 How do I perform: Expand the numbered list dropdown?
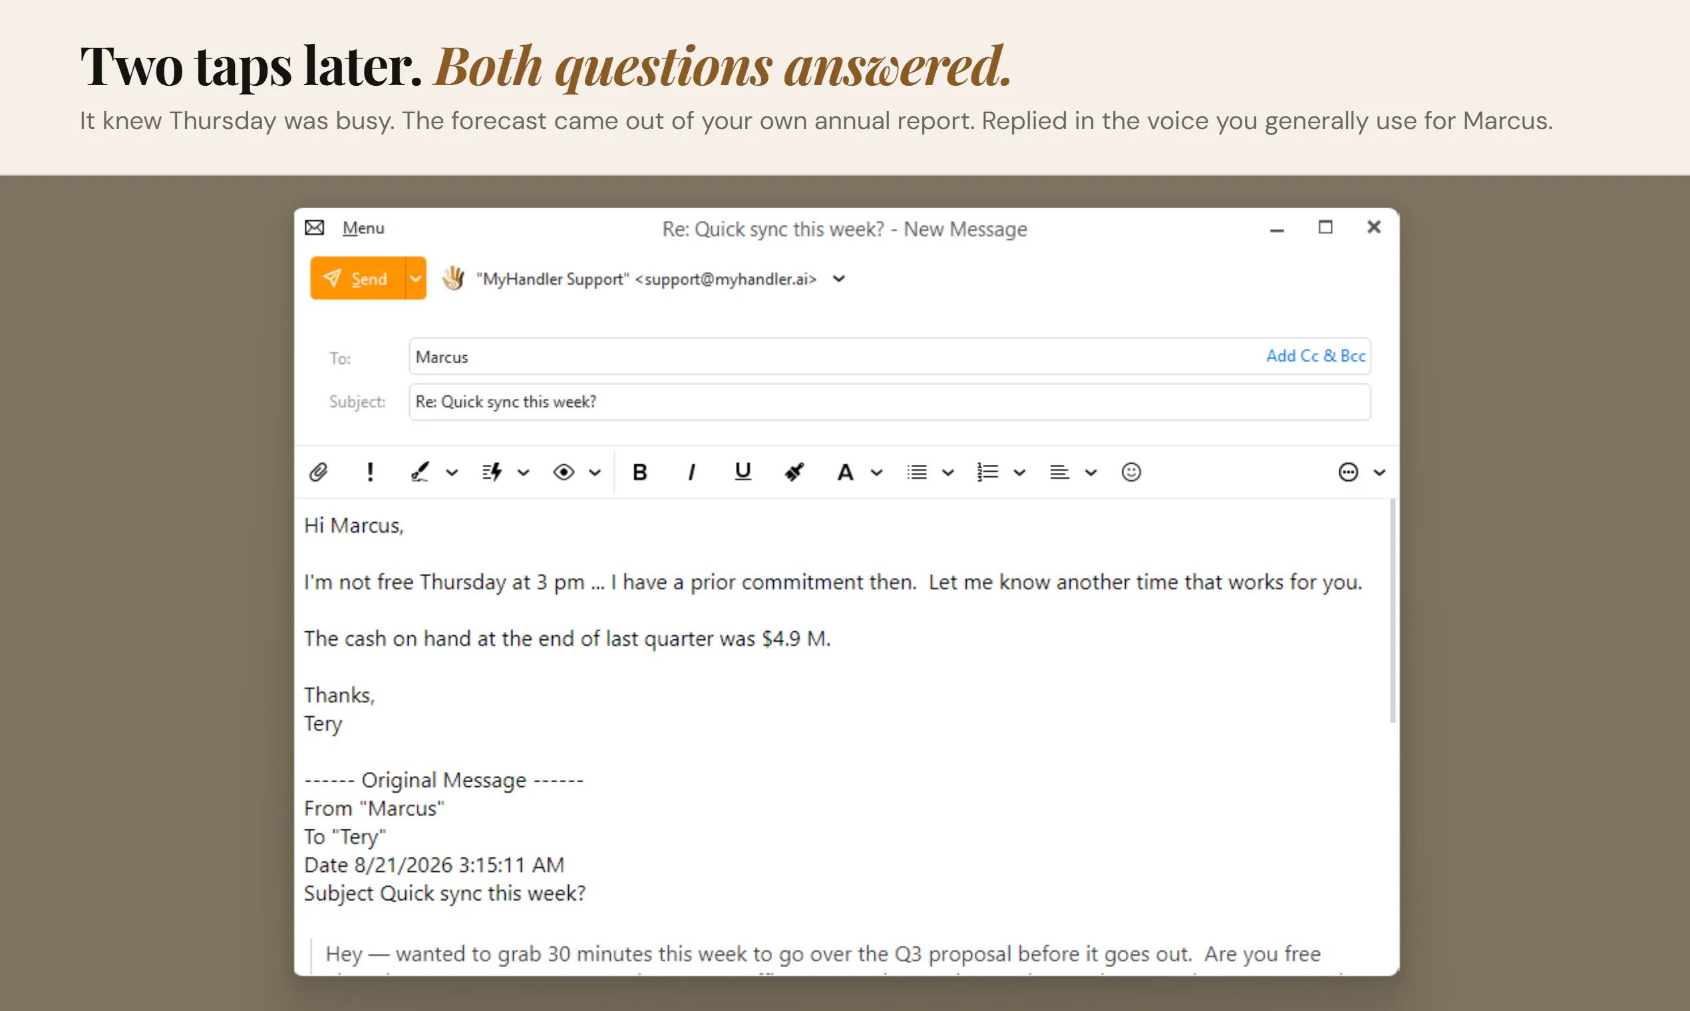tap(1019, 472)
